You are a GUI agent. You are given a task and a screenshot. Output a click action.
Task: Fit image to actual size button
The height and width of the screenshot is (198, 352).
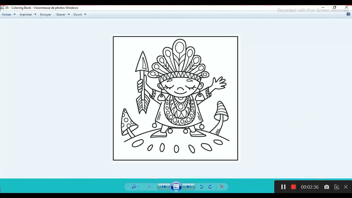tap(149, 187)
